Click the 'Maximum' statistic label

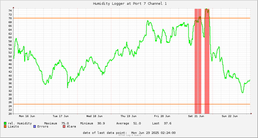[50, 123]
